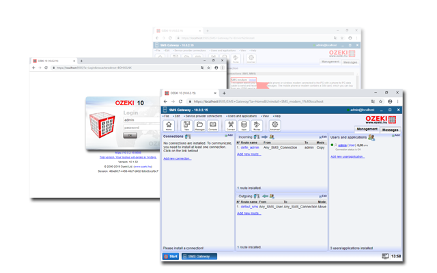This screenshot has height=273, width=437.
Task: Open profile icon in front browser window
Action: (390, 102)
